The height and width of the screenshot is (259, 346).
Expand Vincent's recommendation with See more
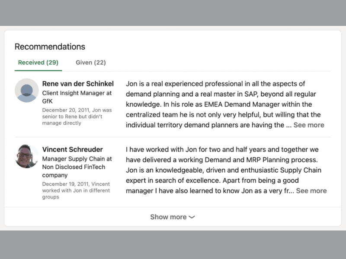pyautogui.click(x=311, y=191)
